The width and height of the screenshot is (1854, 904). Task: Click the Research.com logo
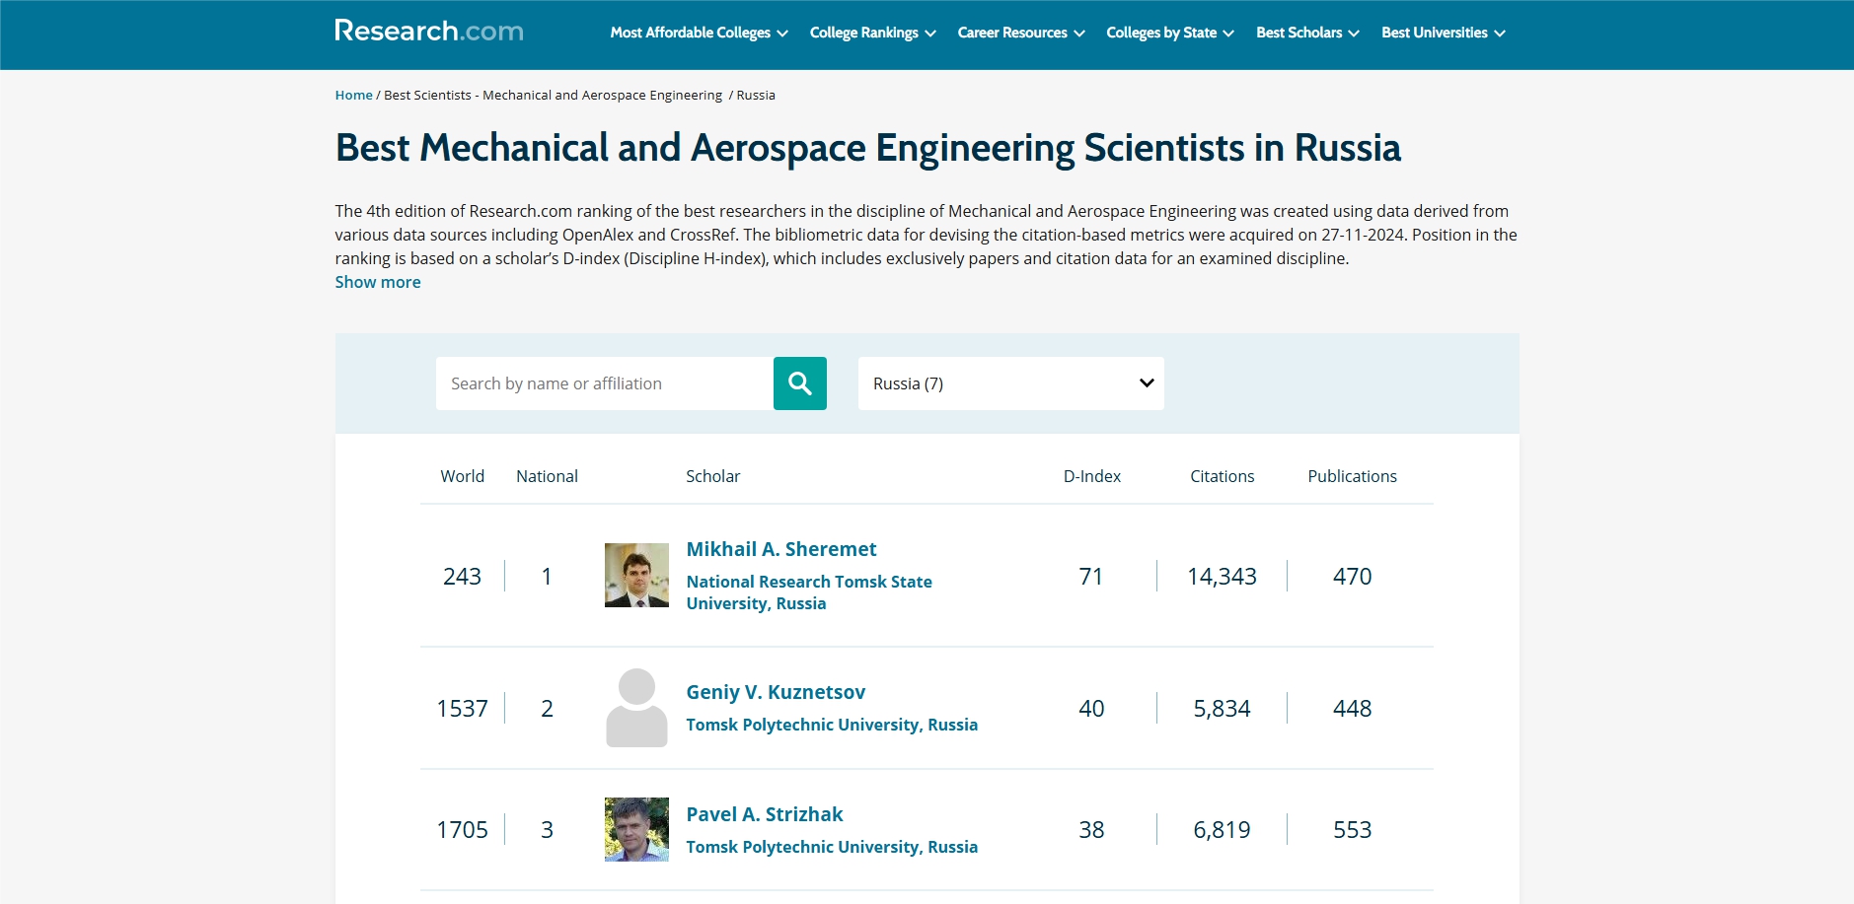[429, 32]
